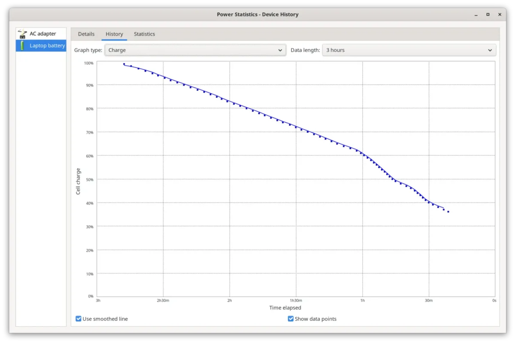This screenshot has width=515, height=343.
Task: Click the Show data points label text
Action: tap(315, 319)
